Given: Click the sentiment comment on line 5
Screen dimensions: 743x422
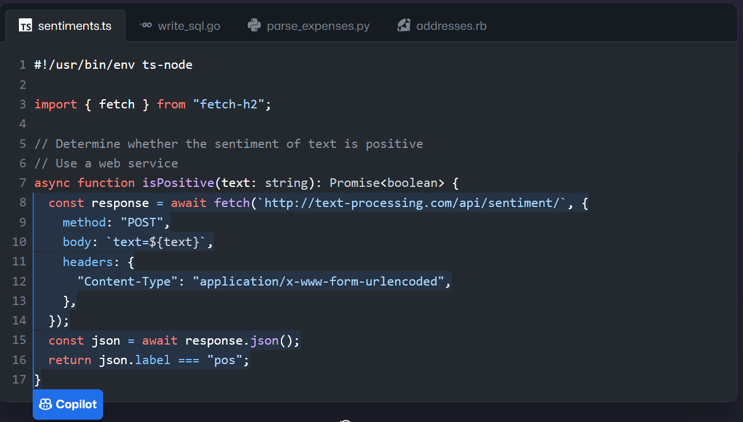Looking at the screenshot, I should [229, 143].
